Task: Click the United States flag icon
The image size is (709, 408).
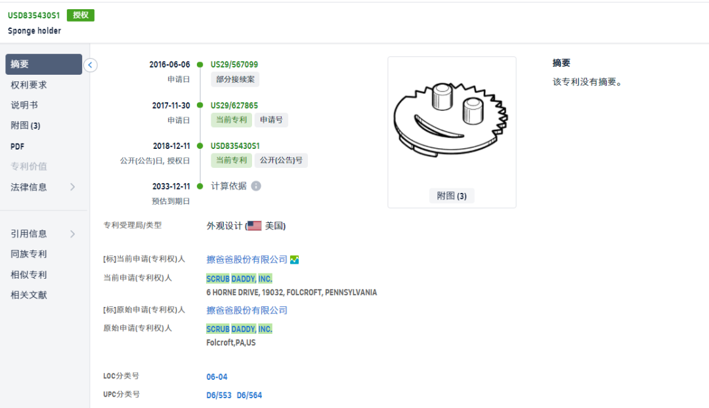Action: (x=254, y=226)
